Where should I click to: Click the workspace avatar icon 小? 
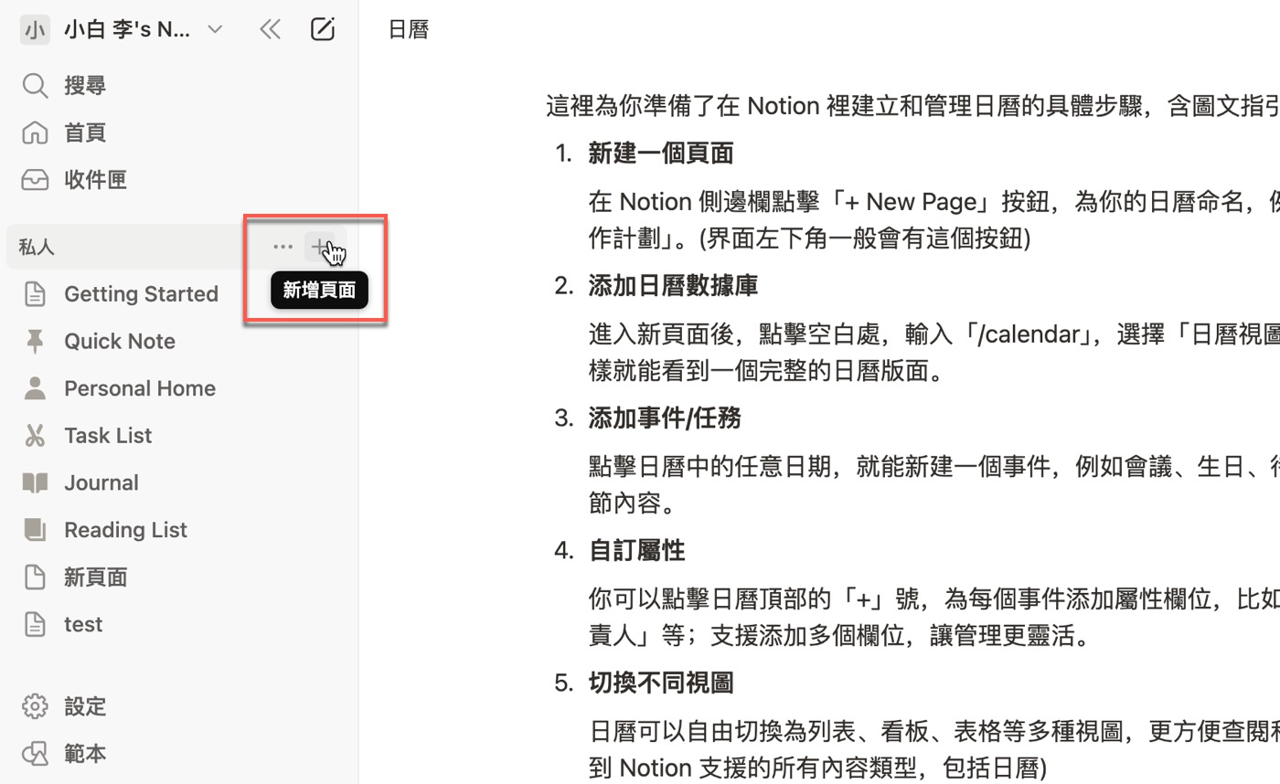tap(35, 30)
